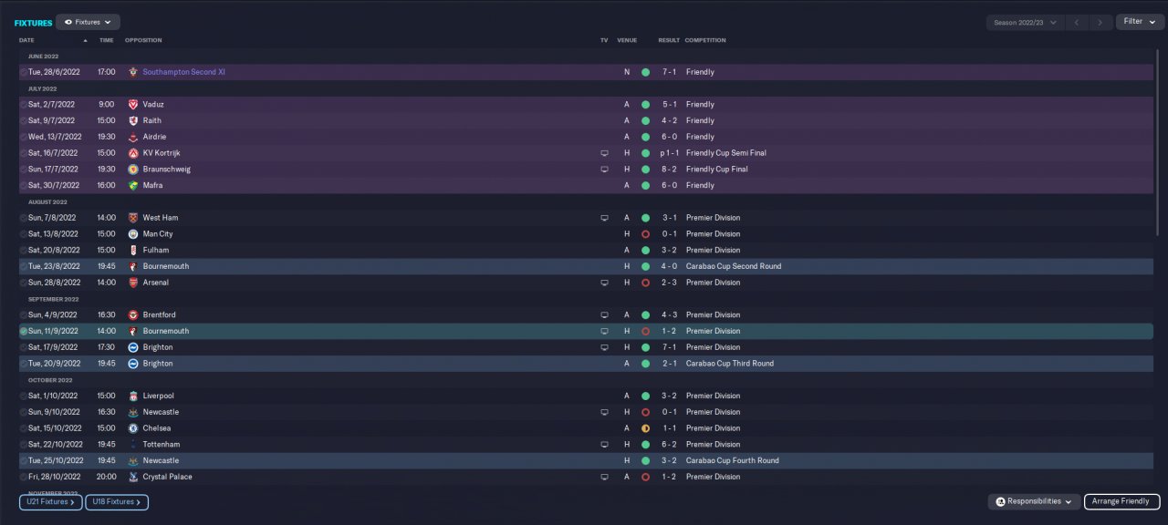Open U21 Fixtures link
Viewport: 1168px width, 525px height.
pos(50,502)
